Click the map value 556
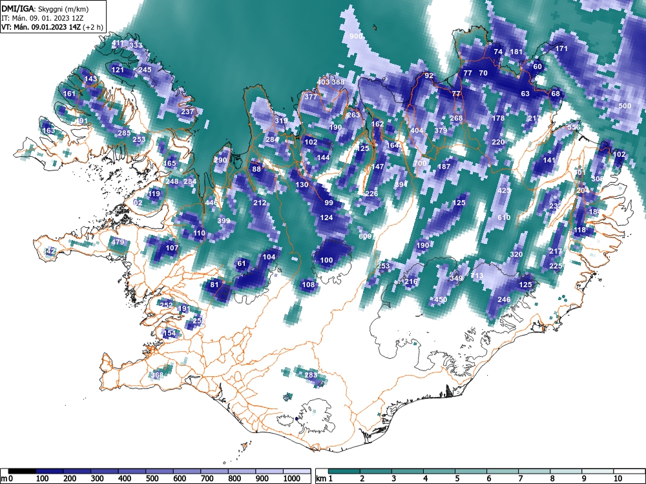 point(574,126)
